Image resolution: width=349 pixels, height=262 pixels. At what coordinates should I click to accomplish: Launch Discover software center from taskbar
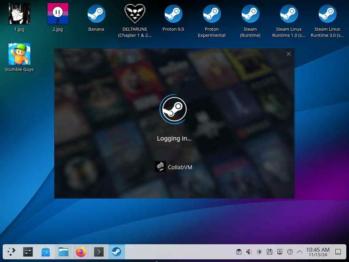click(x=46, y=252)
